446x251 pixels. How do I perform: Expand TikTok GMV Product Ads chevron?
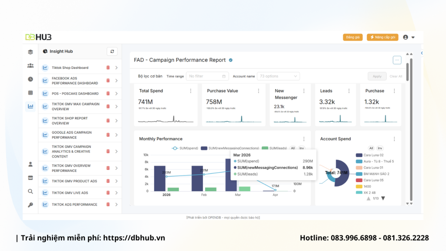click(116, 181)
